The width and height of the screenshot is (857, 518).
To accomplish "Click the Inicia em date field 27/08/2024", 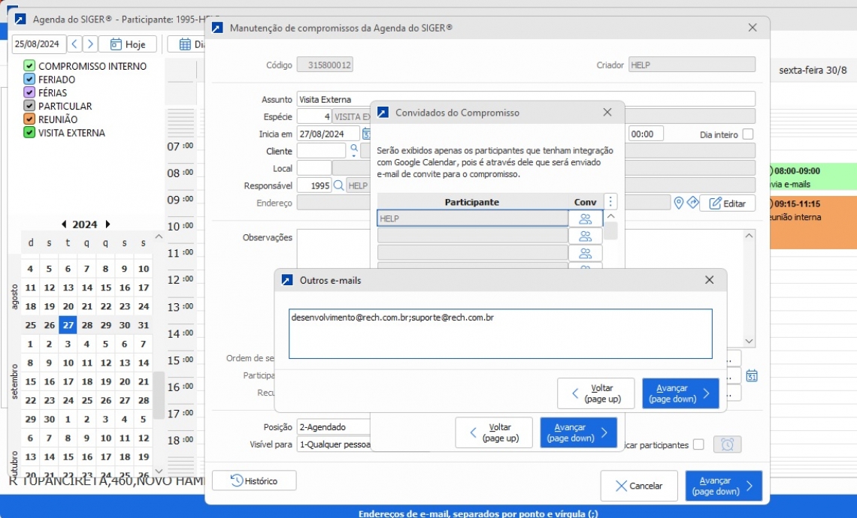I will (328, 134).
